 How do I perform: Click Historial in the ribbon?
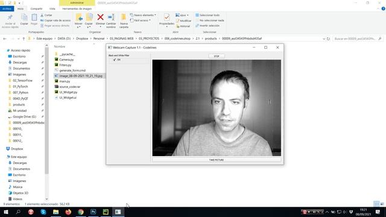[183, 26]
